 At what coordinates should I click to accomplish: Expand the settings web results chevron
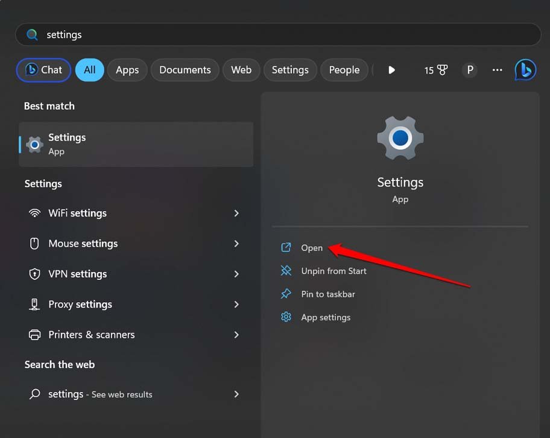pos(236,394)
